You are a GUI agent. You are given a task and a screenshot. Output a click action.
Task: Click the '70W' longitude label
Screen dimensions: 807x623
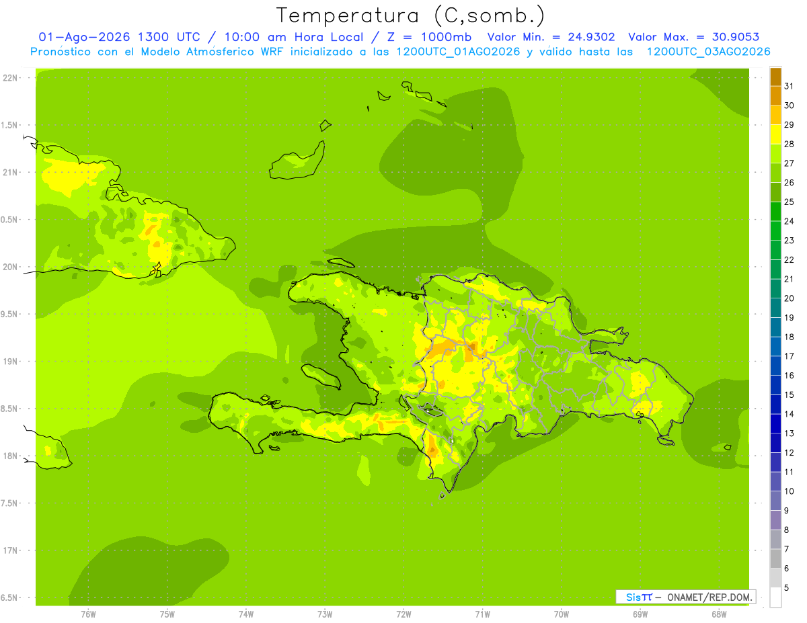pyautogui.click(x=562, y=614)
